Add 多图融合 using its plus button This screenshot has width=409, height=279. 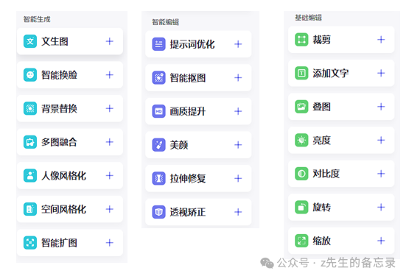110,142
